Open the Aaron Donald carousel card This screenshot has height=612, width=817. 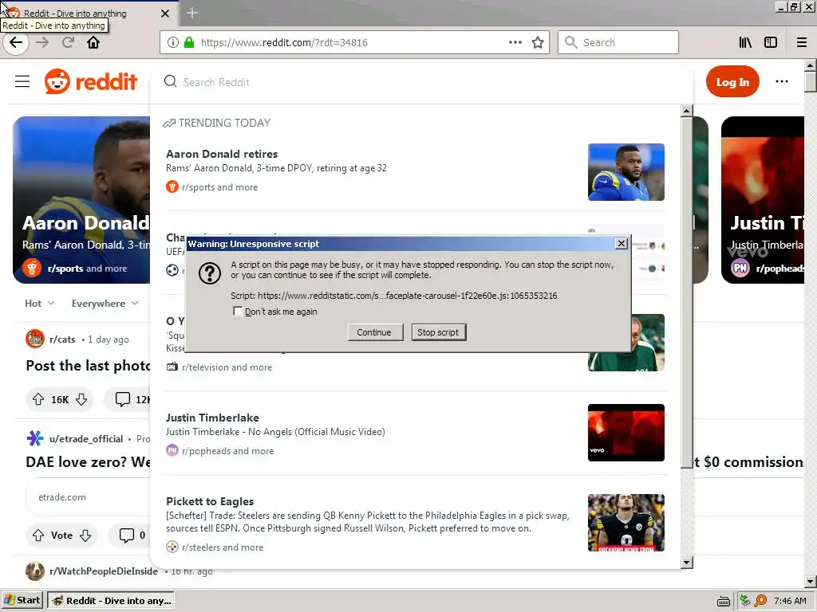(x=81, y=200)
